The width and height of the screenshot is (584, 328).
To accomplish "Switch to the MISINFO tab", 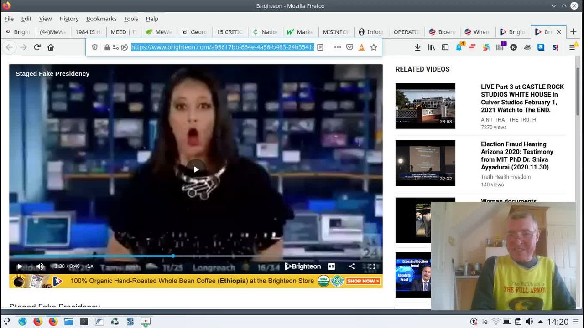I will click(336, 32).
